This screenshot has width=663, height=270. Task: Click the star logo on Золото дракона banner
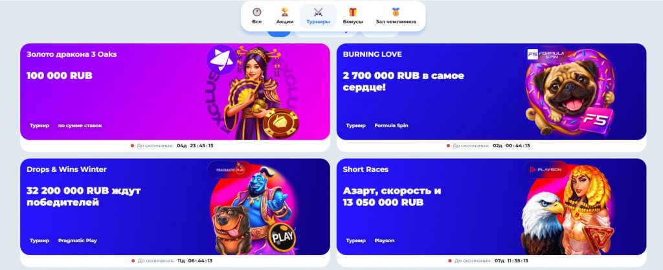tap(221, 60)
